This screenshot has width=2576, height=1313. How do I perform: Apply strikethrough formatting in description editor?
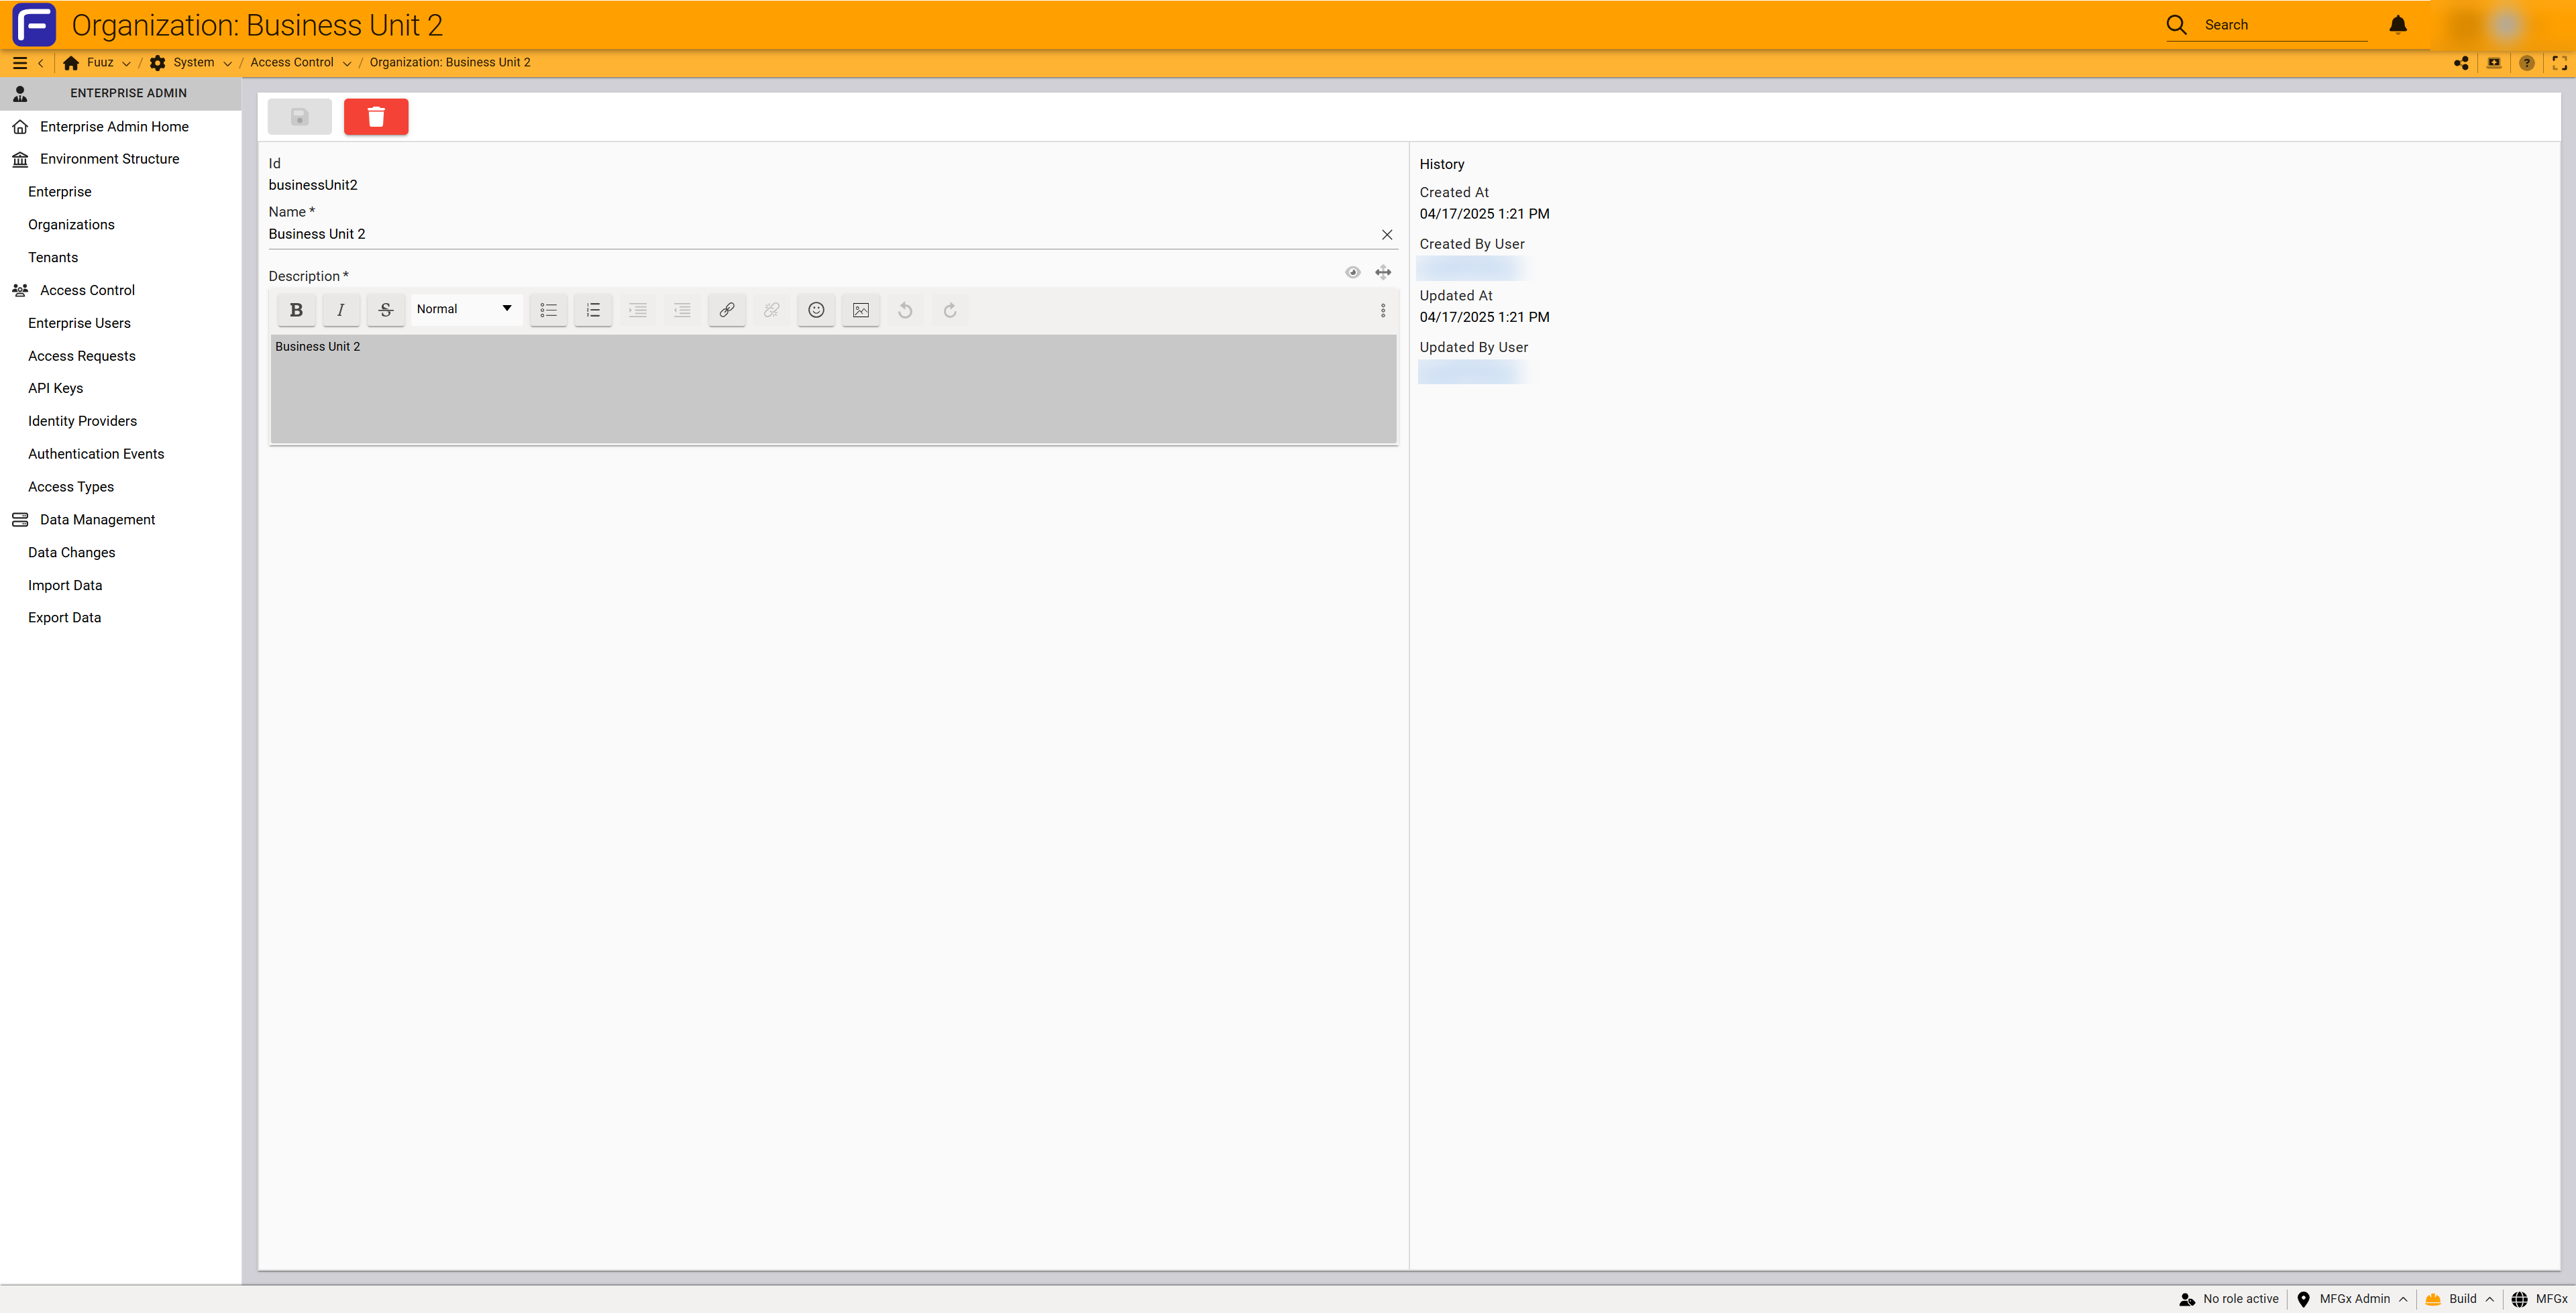[386, 310]
